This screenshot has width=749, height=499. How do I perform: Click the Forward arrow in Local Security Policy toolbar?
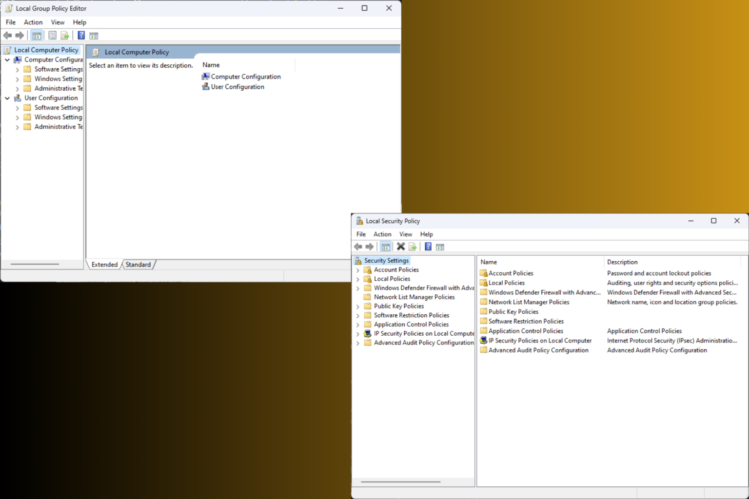tap(370, 247)
